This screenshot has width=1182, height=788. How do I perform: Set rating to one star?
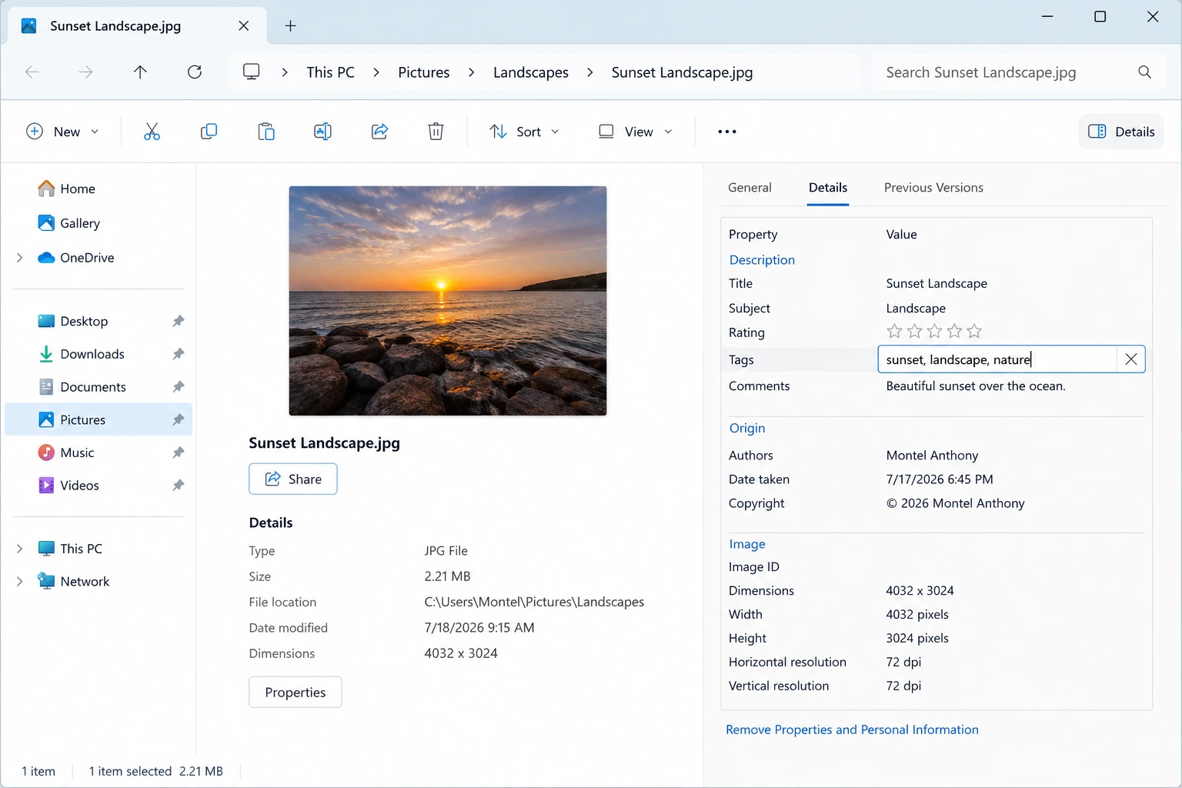tap(894, 332)
